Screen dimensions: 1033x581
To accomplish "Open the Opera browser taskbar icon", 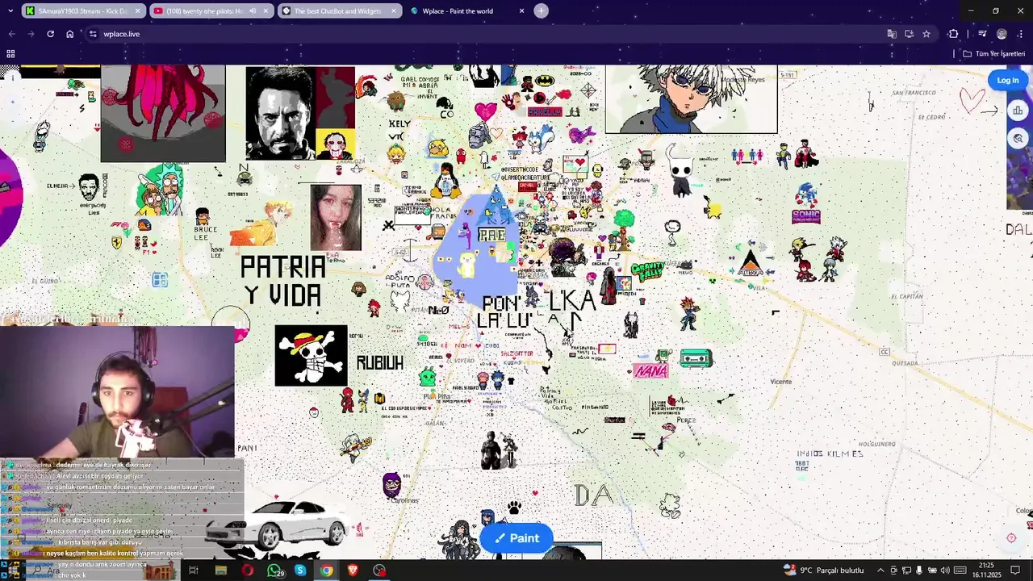I will click(247, 571).
